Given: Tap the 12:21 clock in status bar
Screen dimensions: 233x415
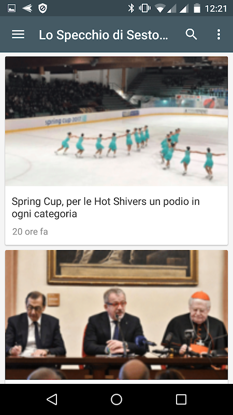Looking at the screenshot, I should [x=216, y=8].
